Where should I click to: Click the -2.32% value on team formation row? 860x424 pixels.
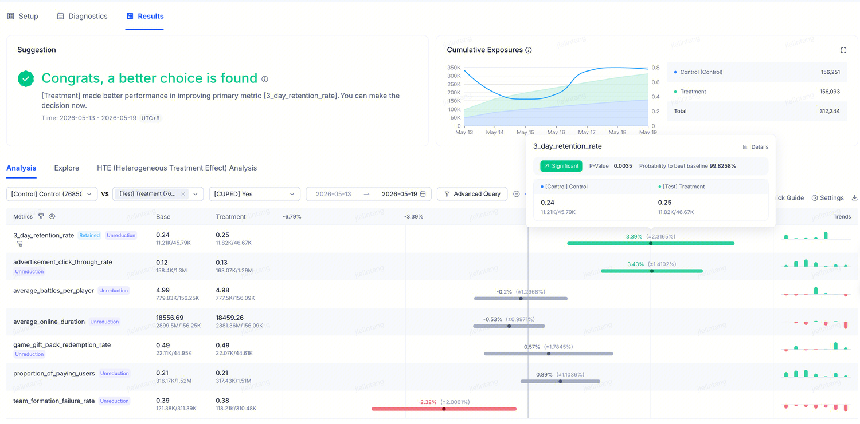pos(427,402)
